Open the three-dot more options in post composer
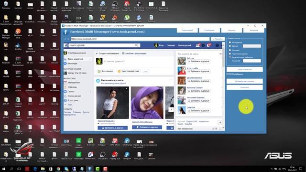Image resolution: width=306 pixels, height=172 pixels. (146, 71)
